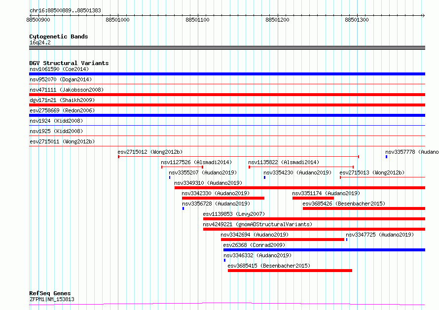Open nsv3356728 (Audano2019) label

click(x=216, y=204)
